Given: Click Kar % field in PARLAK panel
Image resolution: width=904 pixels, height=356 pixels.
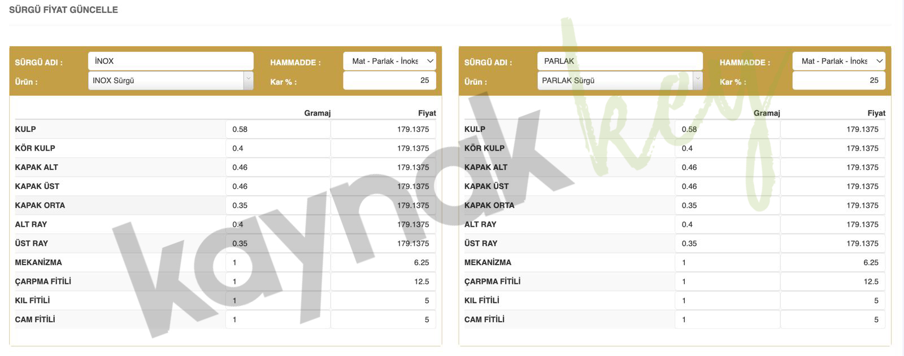Looking at the screenshot, I should tap(838, 81).
